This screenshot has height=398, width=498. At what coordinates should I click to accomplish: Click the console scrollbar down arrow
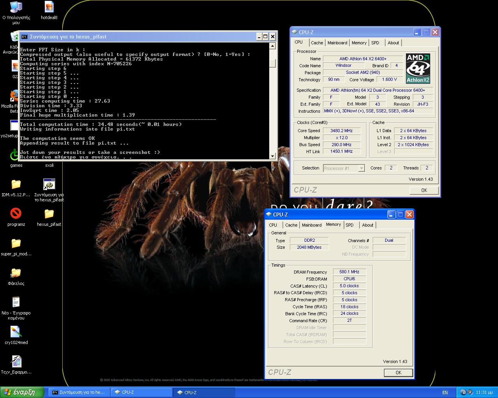(272, 156)
